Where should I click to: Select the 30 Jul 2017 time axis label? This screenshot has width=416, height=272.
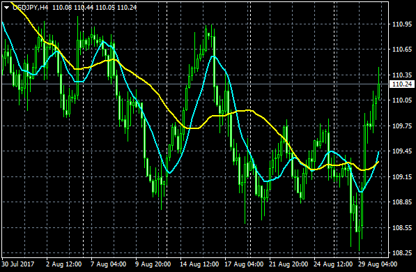click(x=18, y=264)
